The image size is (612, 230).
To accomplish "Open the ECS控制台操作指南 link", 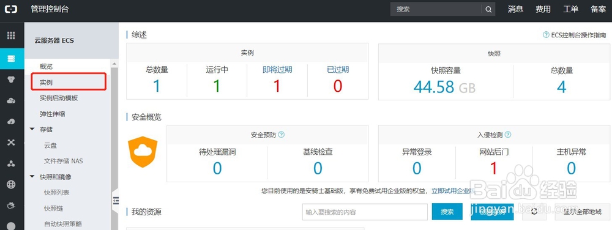I will click(578, 35).
